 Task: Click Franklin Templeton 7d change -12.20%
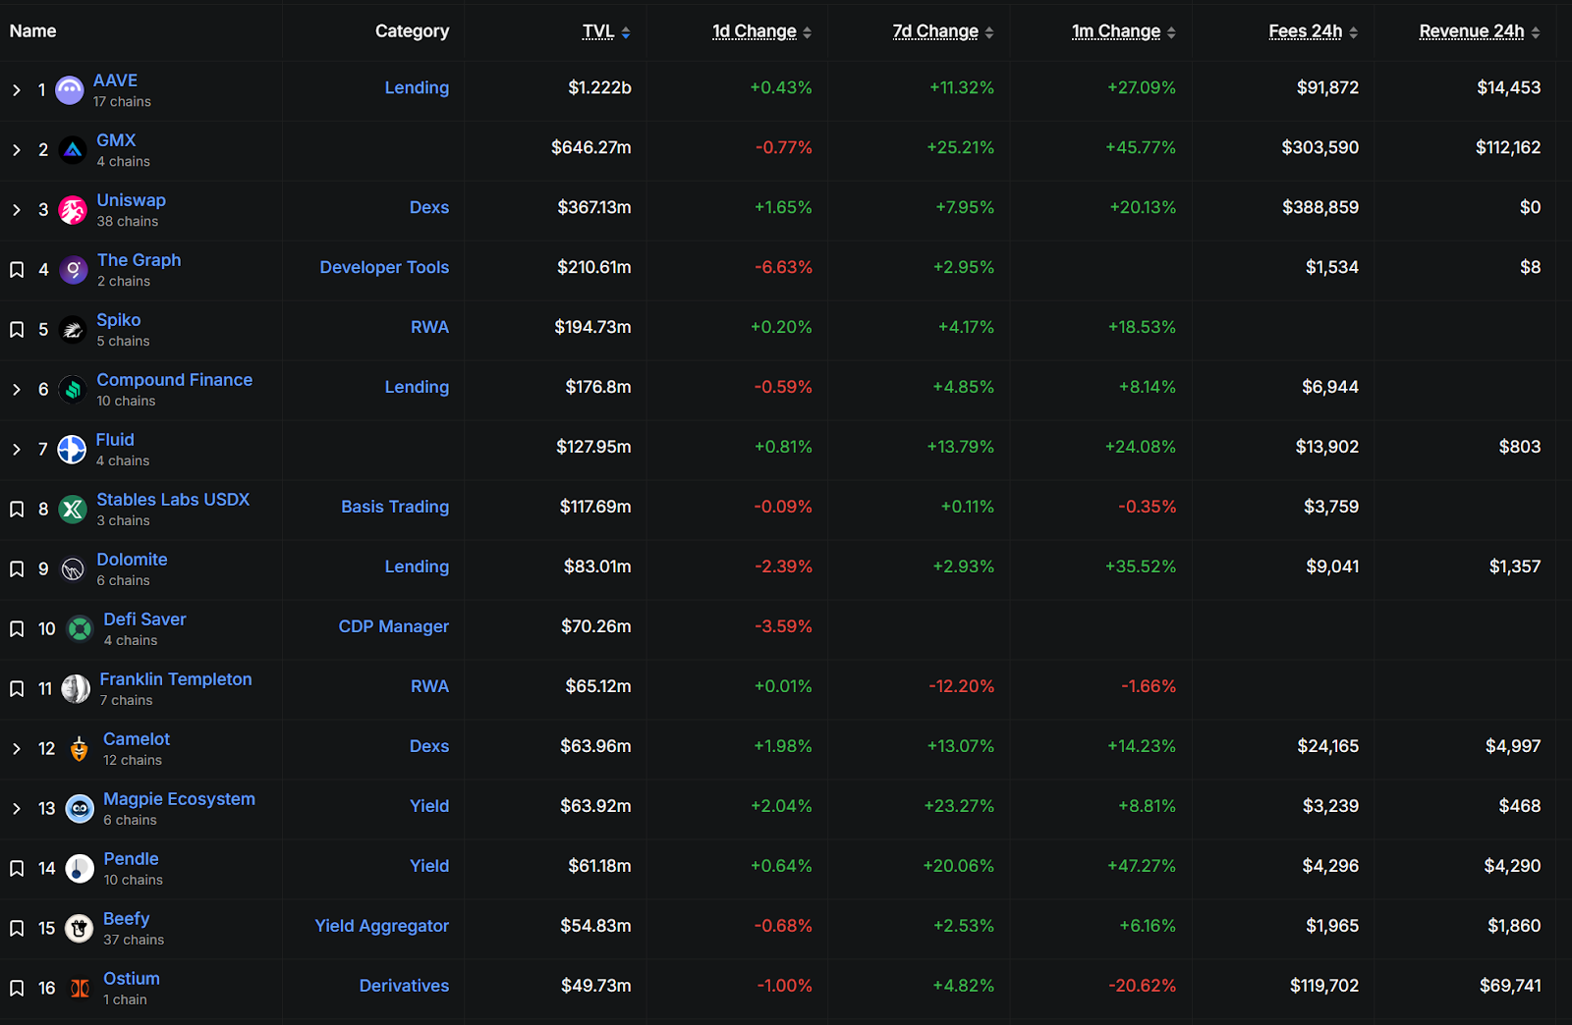point(962,686)
